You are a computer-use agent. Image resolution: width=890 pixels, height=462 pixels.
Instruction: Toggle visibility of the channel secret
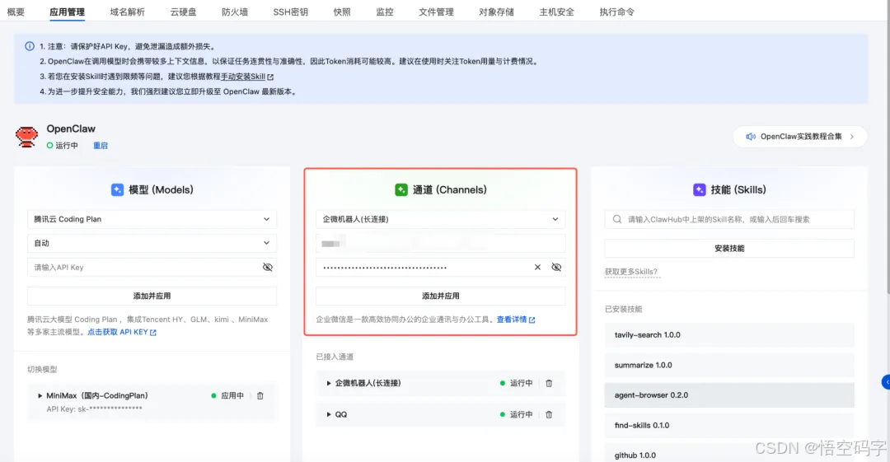tap(556, 268)
